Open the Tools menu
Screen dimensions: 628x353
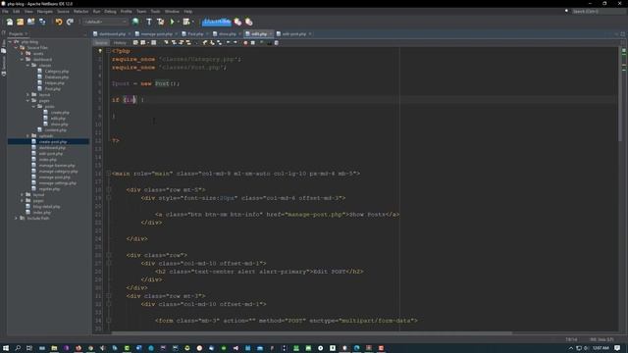[155, 11]
